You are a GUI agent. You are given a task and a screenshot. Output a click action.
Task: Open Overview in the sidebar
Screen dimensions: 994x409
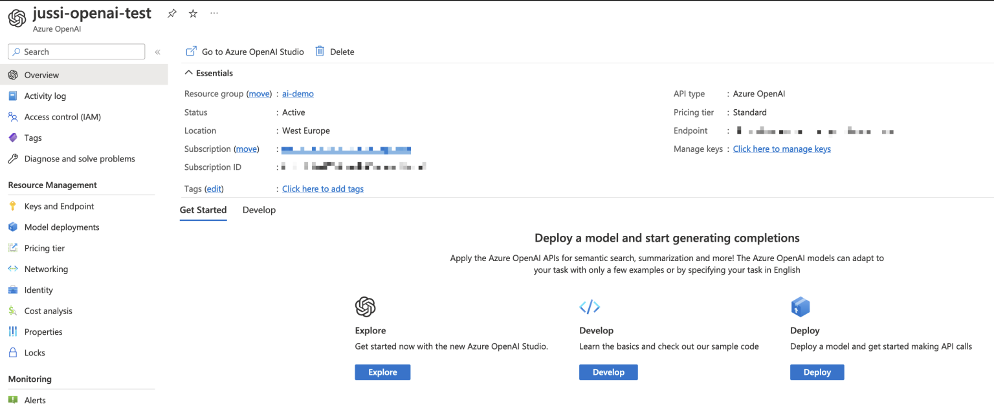pyautogui.click(x=84, y=75)
